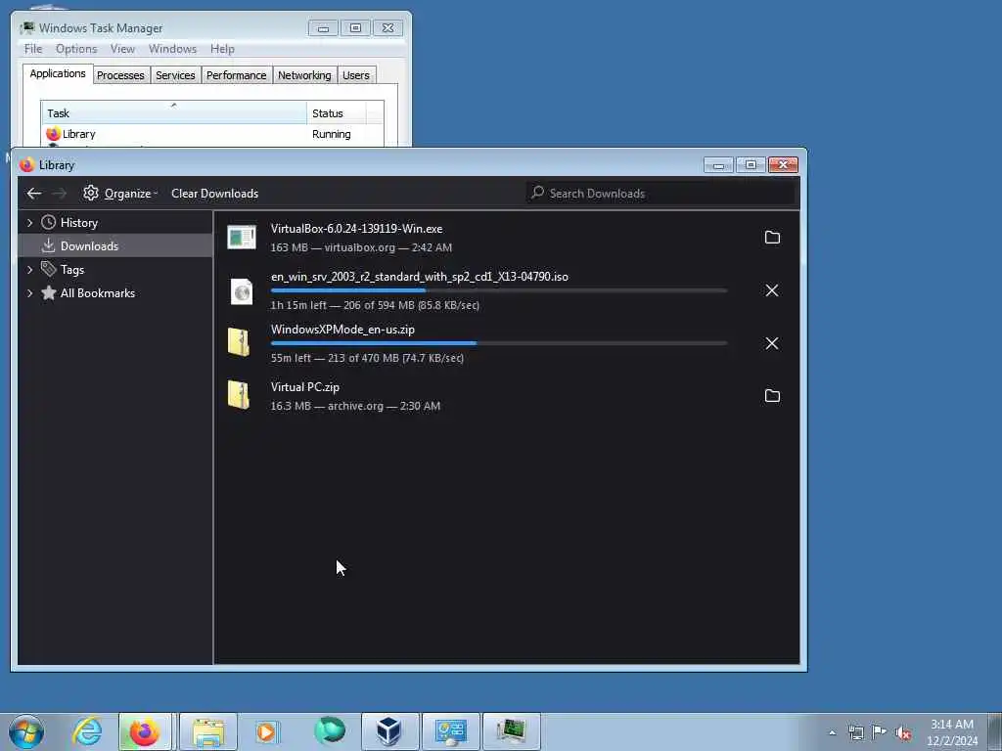This screenshot has width=1002, height=751.
Task: Open the Organize gear menu
Action: (x=120, y=193)
